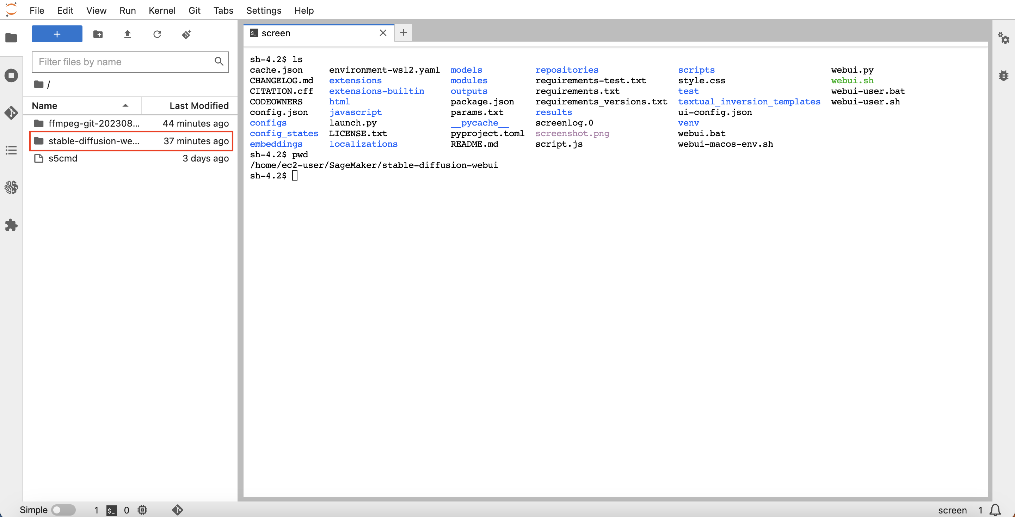
Task: Create a new folder in the file browser
Action: pos(98,34)
